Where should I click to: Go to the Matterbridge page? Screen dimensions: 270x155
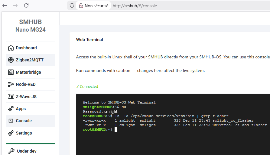pyautogui.click(x=30, y=72)
